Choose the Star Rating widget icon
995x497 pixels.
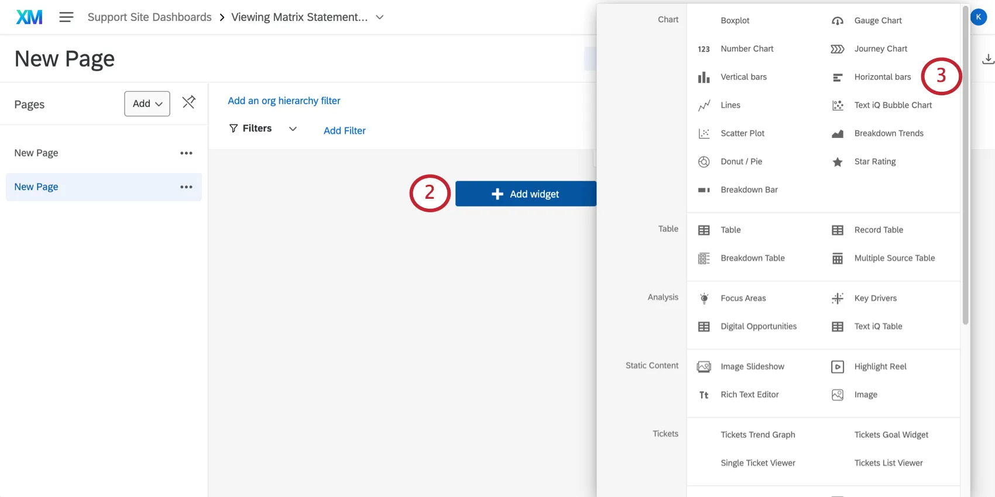pyautogui.click(x=838, y=162)
